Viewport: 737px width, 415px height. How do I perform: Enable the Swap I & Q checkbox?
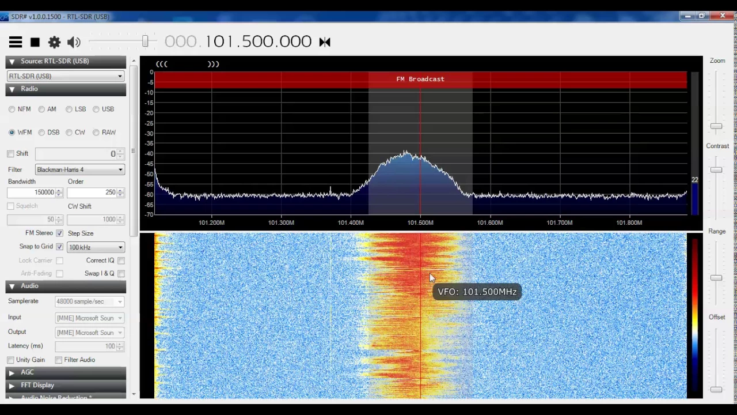121,273
